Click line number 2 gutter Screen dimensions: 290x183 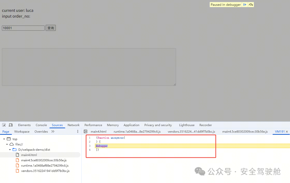(90, 142)
